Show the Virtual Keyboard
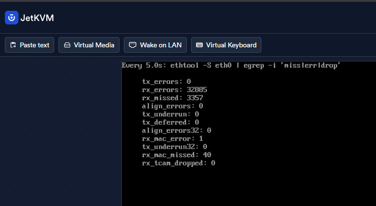This screenshot has width=376, height=206. pyautogui.click(x=226, y=45)
